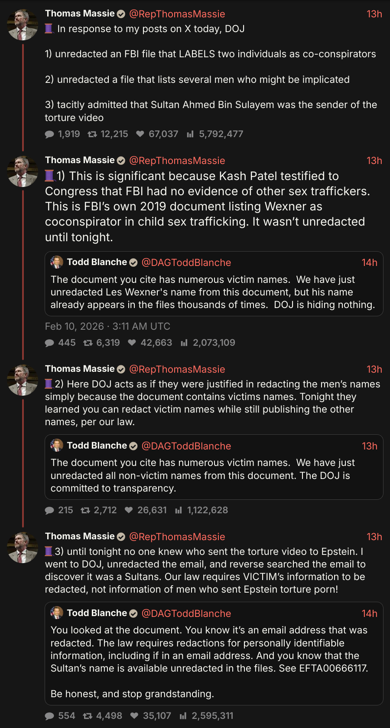This screenshot has height=728, width=390.
Task: Like the post with 67,037 hearts
Action: (x=140, y=134)
